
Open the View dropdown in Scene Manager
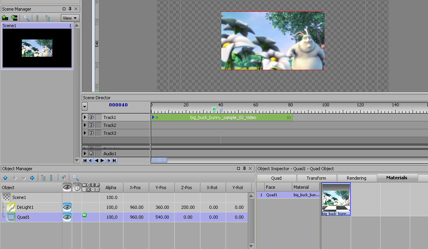[x=70, y=18]
